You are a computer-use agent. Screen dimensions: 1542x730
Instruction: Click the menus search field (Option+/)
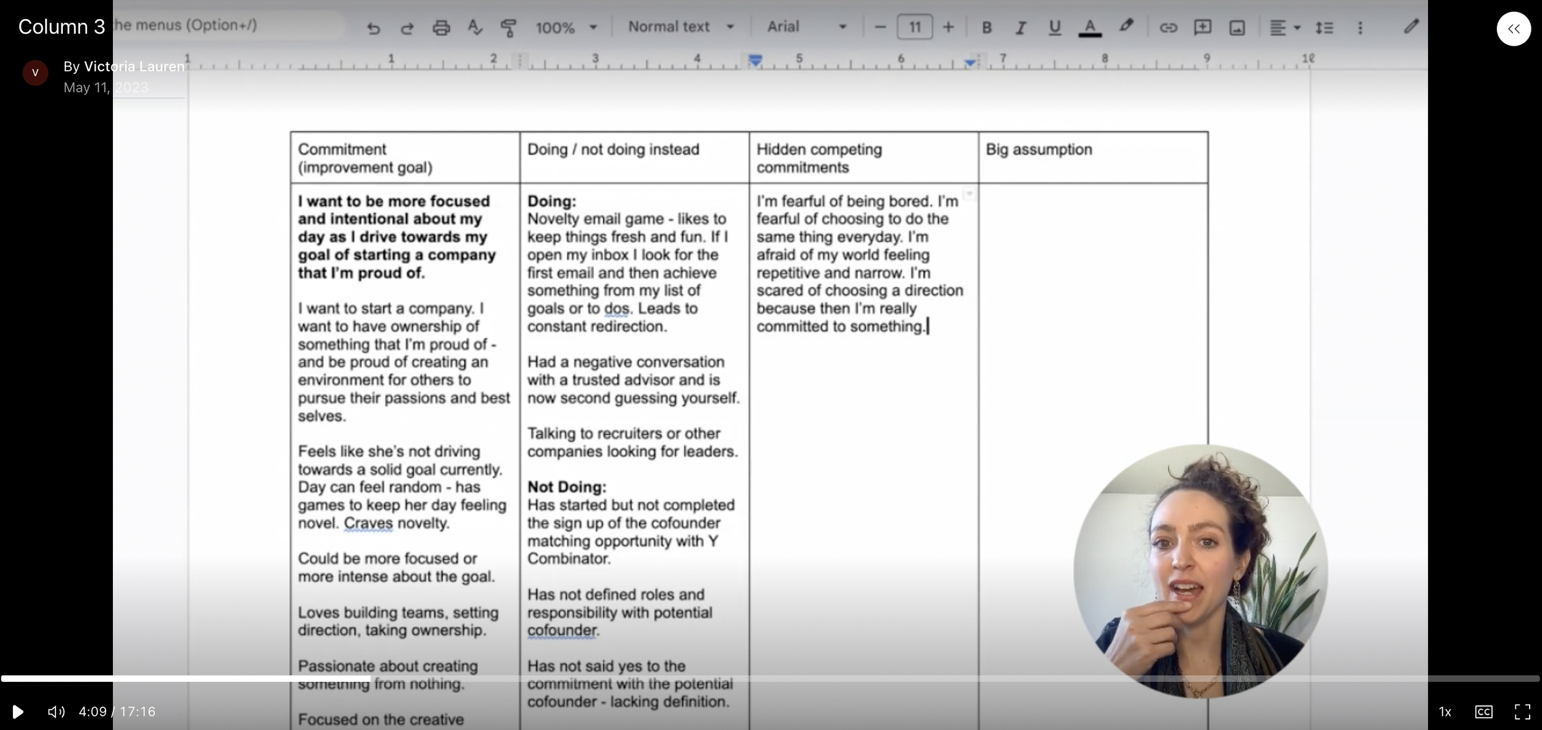[x=228, y=25]
